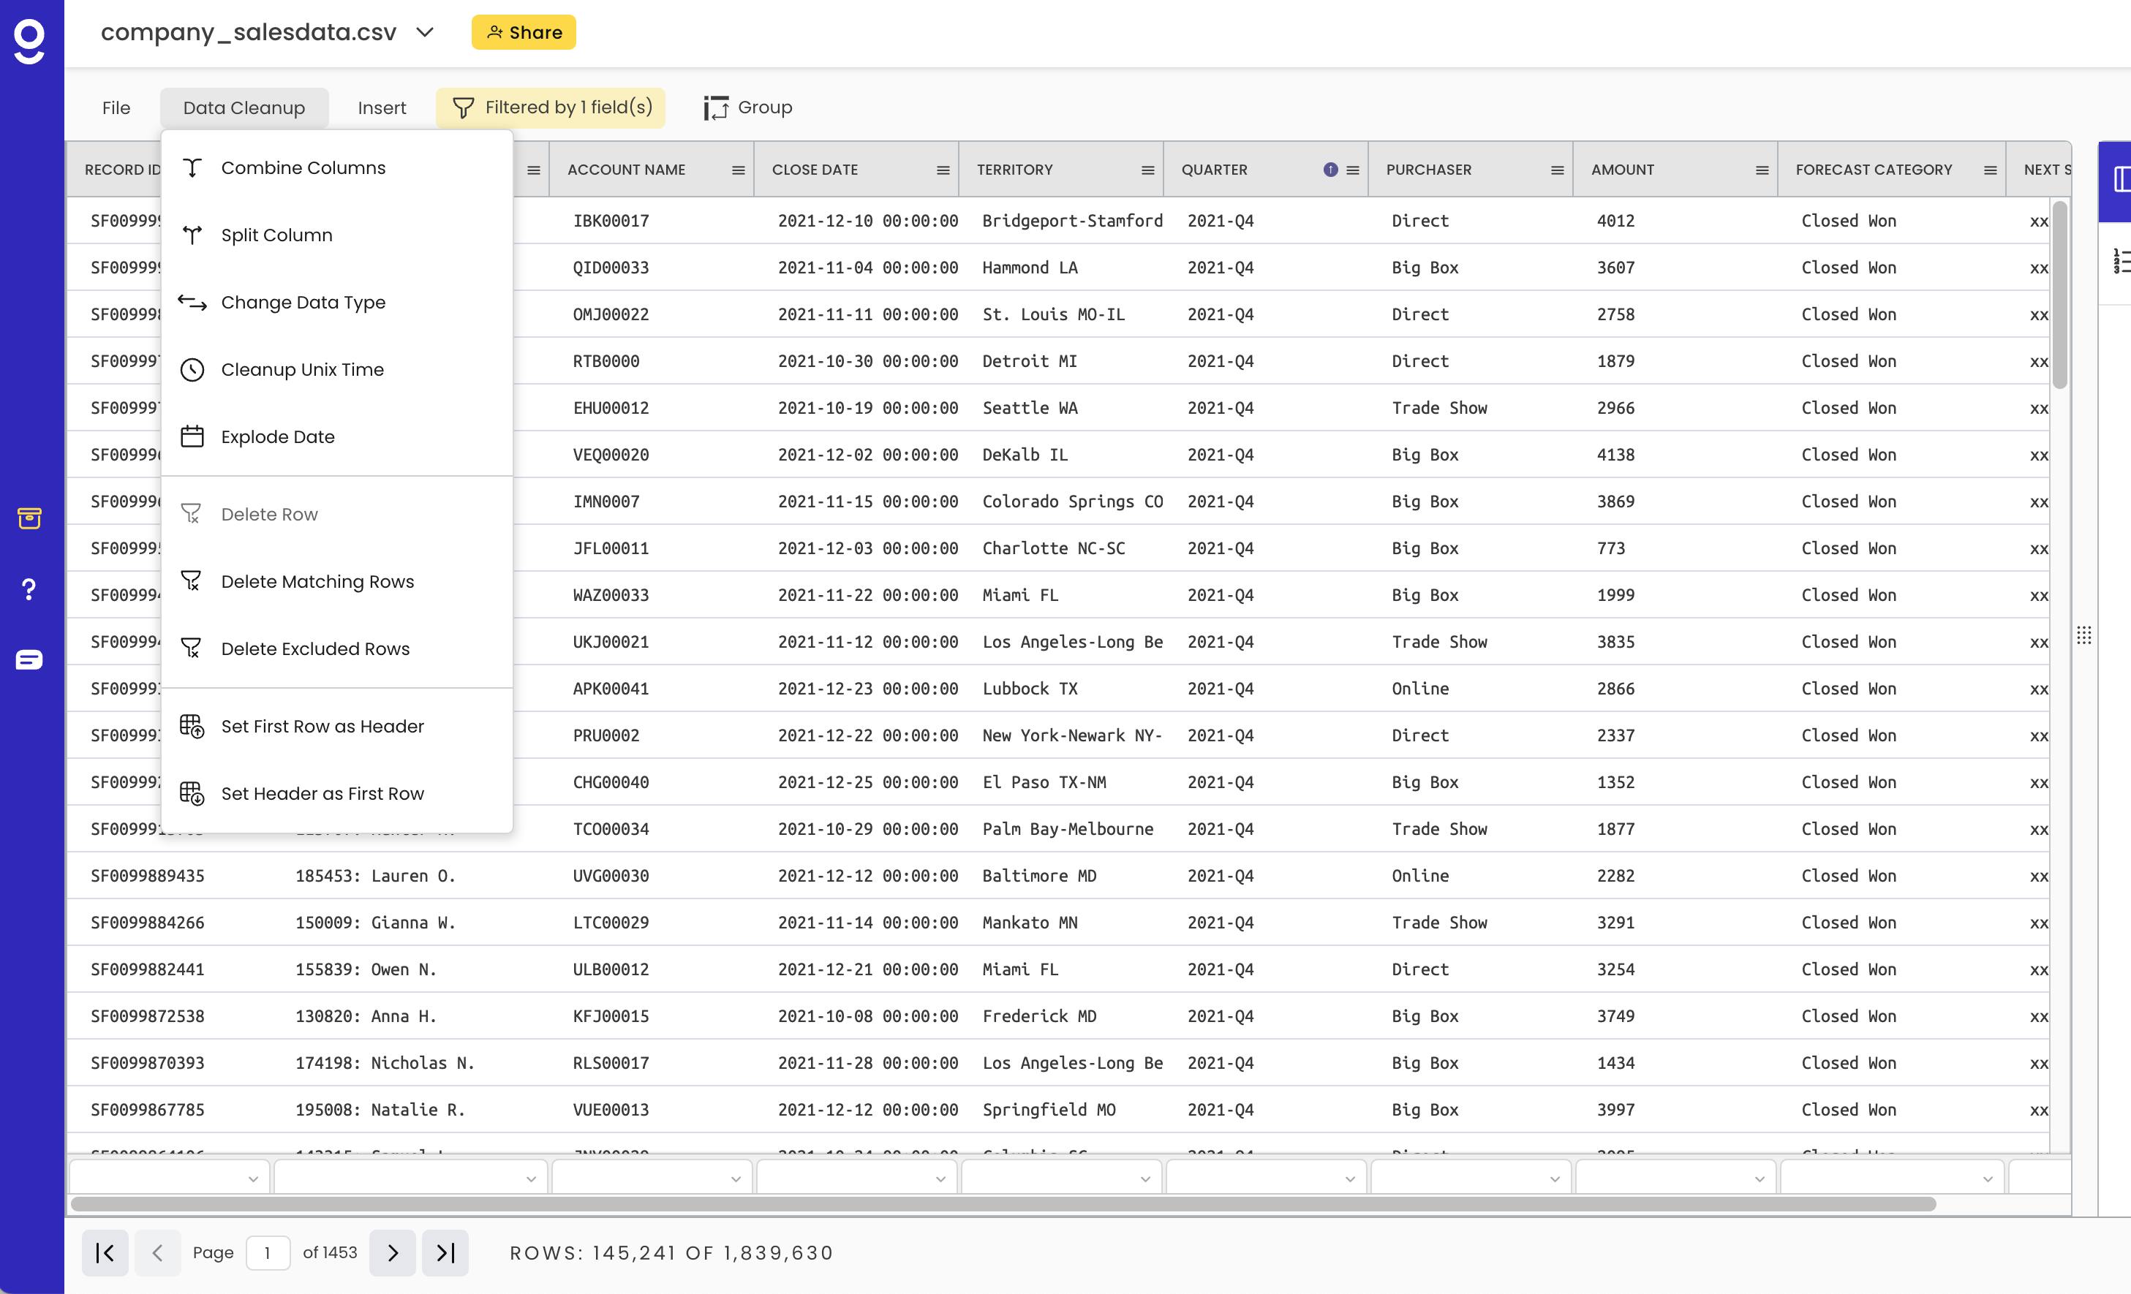The height and width of the screenshot is (1294, 2131).
Task: Choose Delete Matching Rows menu entry
Action: point(317,582)
